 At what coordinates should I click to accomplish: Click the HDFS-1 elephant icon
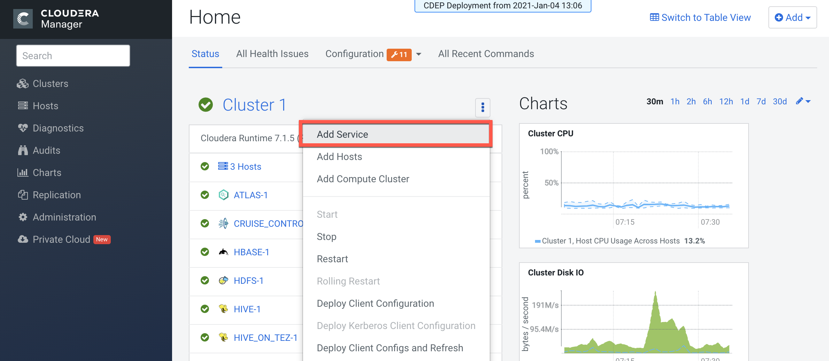224,280
